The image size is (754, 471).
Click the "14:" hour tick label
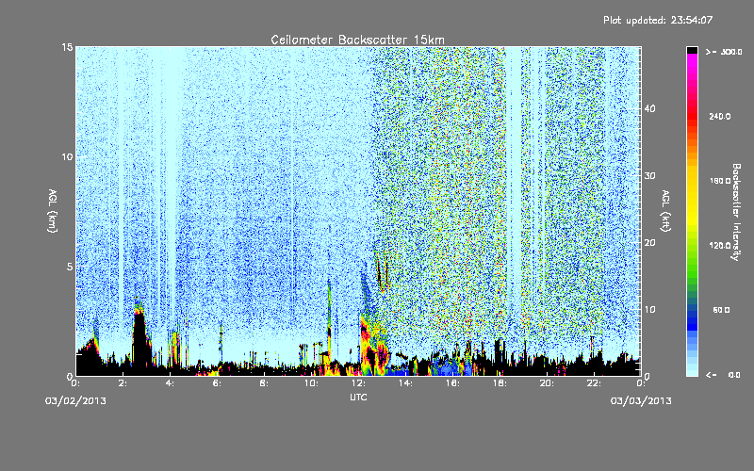click(x=405, y=383)
